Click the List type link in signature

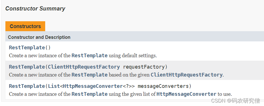(54, 86)
